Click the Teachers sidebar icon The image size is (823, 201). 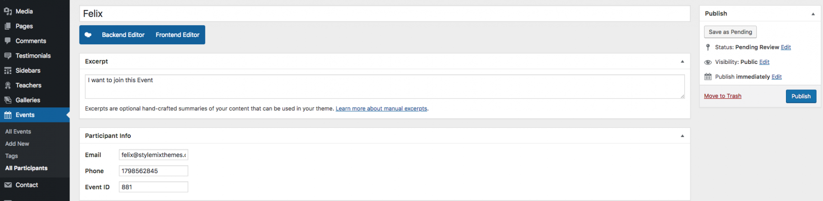(x=8, y=85)
